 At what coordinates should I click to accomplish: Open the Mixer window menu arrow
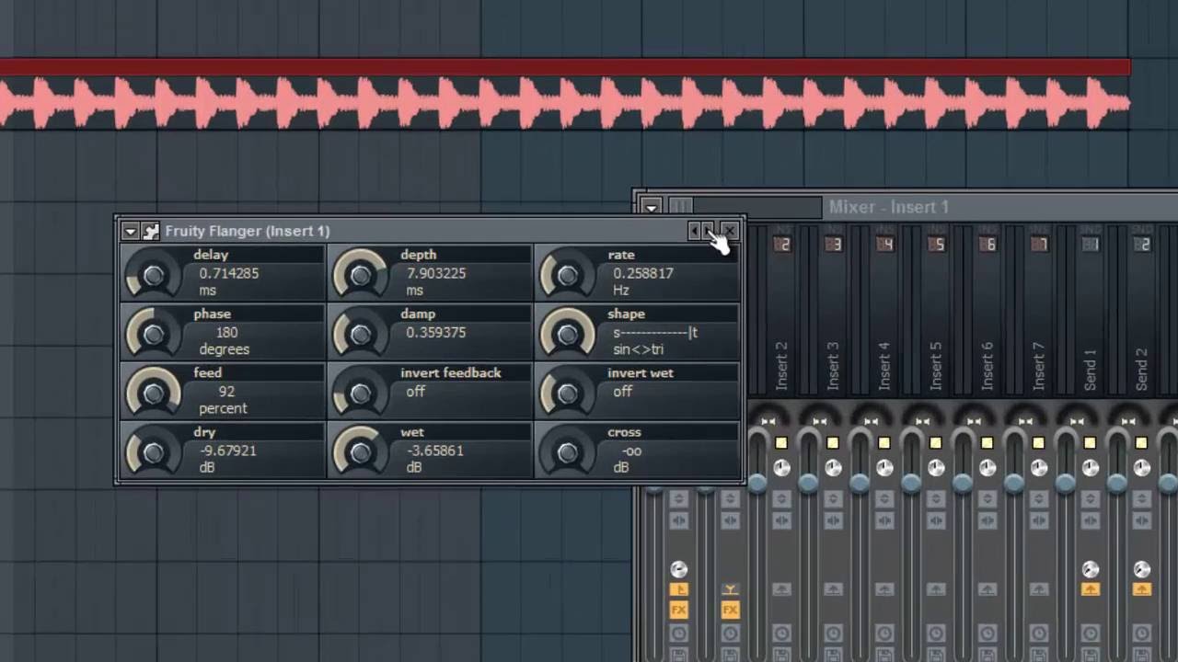click(651, 207)
